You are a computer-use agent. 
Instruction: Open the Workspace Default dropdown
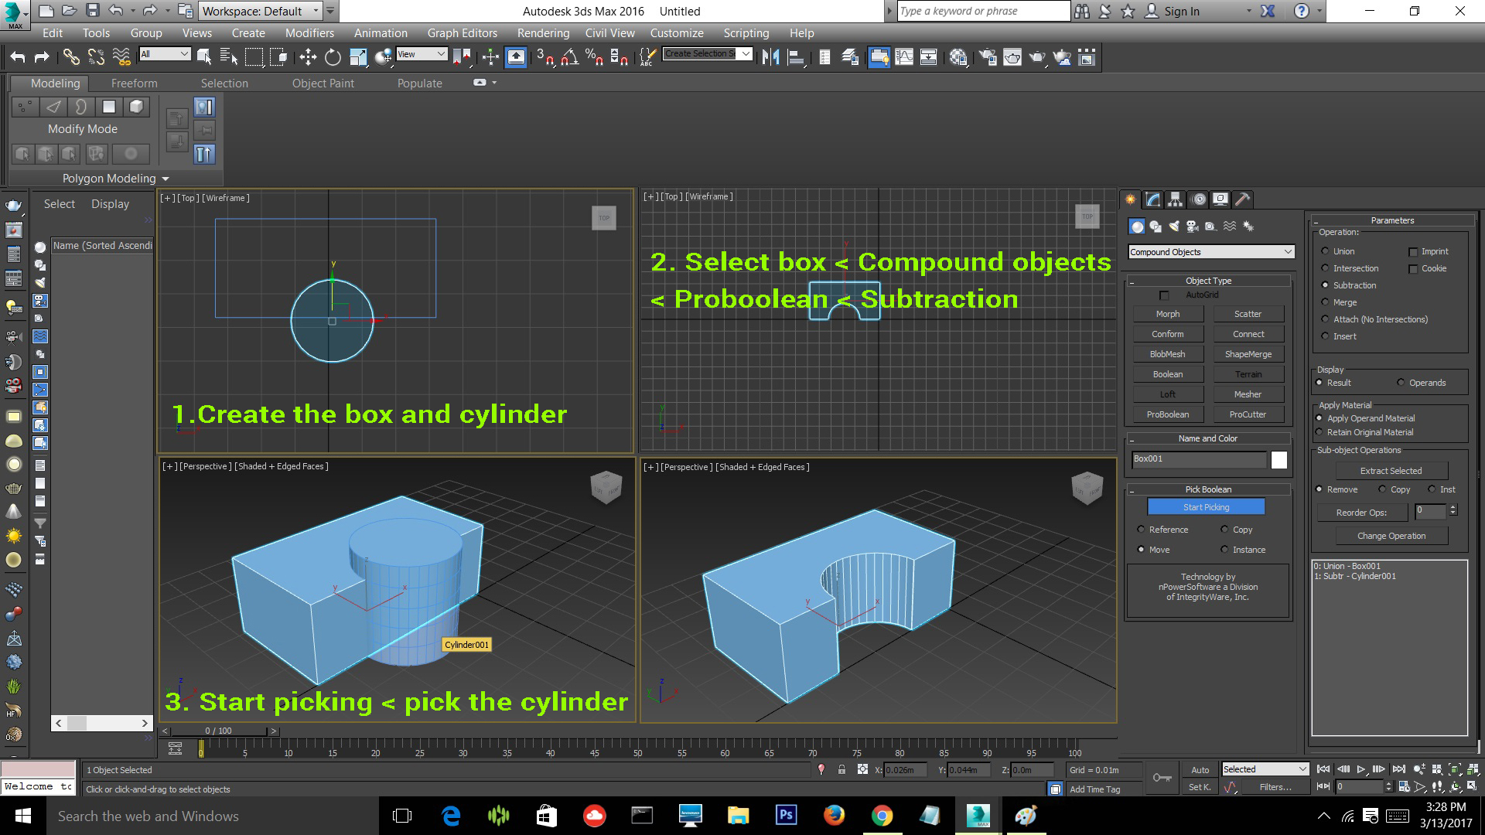258,11
